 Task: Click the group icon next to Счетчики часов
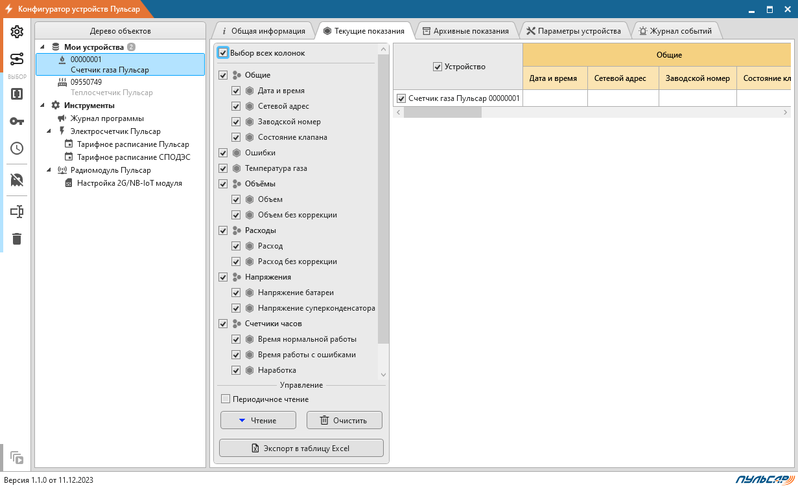[237, 324]
